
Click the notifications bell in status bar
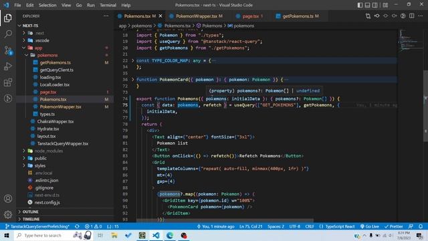point(421,226)
